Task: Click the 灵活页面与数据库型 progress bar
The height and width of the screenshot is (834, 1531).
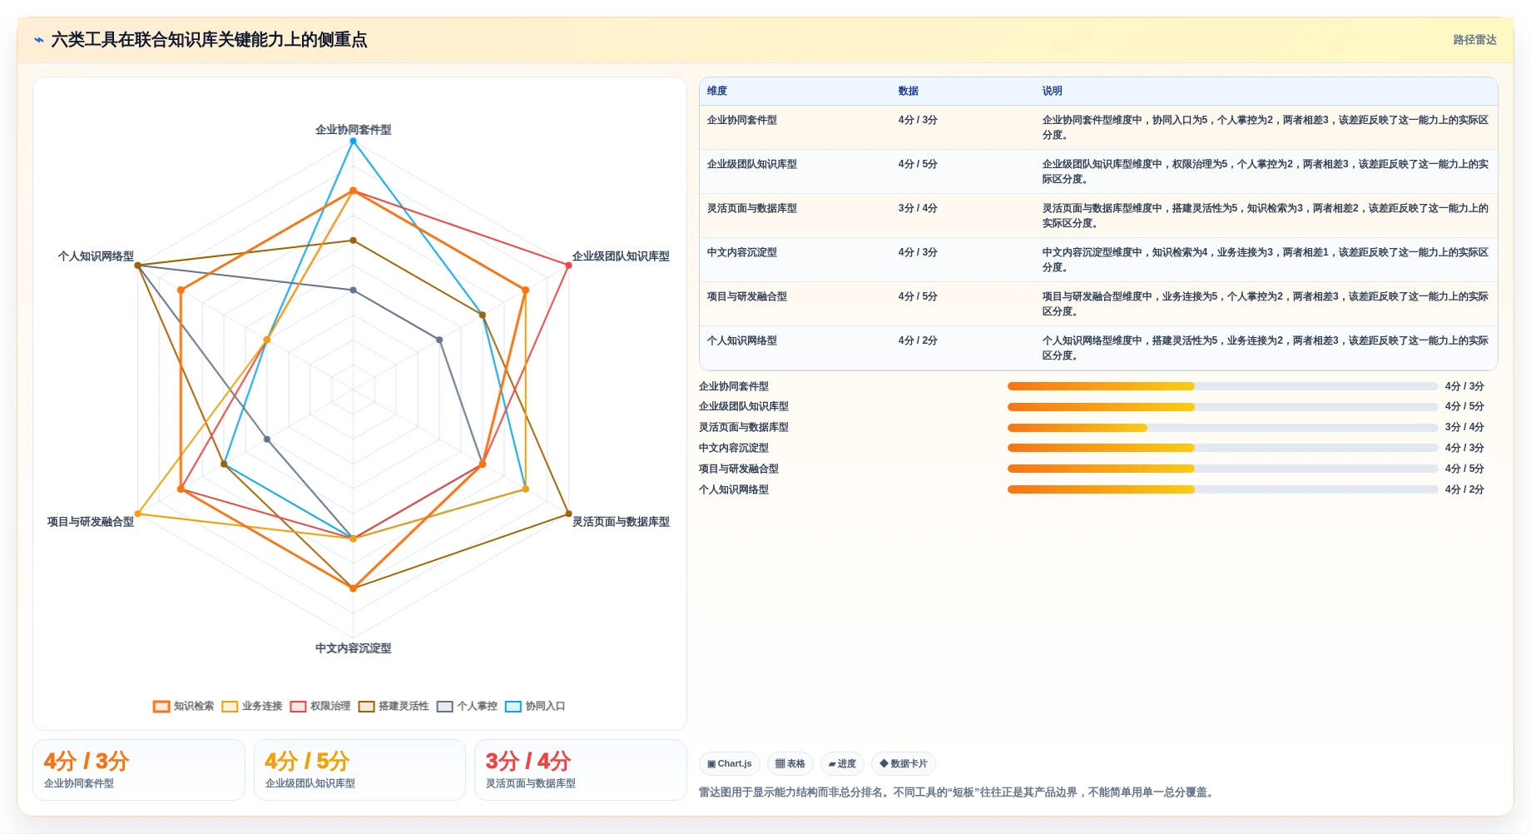Action: (1222, 428)
